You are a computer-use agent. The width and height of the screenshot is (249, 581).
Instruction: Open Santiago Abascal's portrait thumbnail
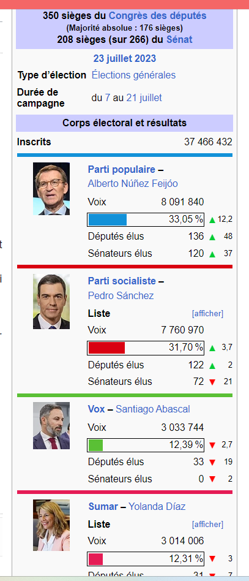51,426
